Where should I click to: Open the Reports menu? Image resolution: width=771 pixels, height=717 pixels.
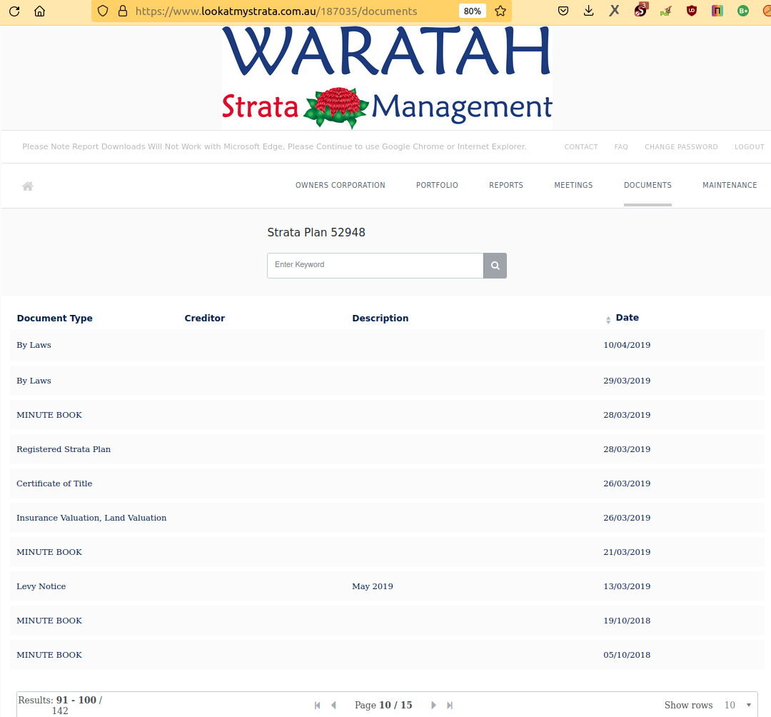pyautogui.click(x=506, y=186)
